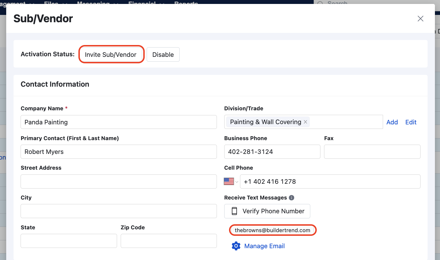The image size is (440, 260).
Task: Select the Fax input field
Action: point(372,152)
